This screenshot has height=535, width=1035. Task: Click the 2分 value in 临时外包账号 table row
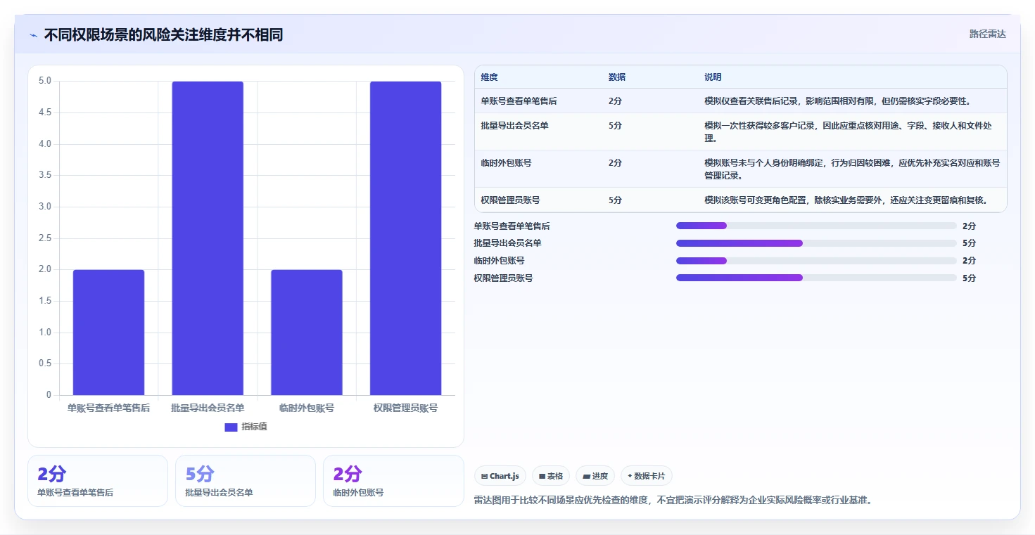coord(615,162)
